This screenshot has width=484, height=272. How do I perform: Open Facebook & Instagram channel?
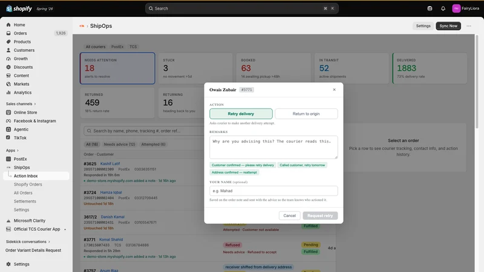34,121
